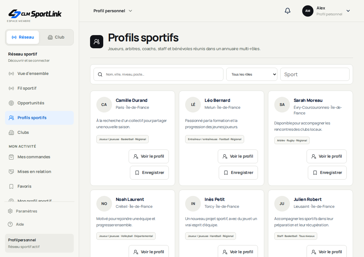The width and height of the screenshot is (364, 257).
Task: Open Paramètres
Action: click(x=39, y=211)
